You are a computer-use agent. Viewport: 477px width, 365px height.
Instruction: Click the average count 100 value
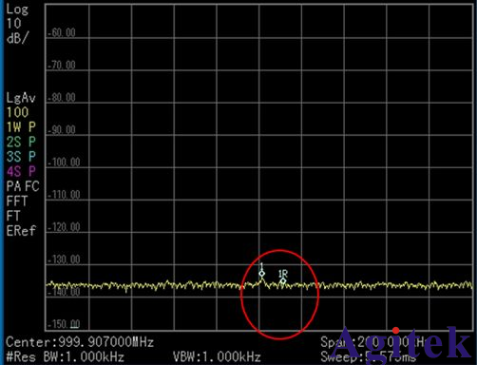tap(17, 112)
